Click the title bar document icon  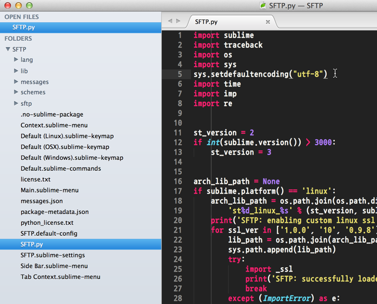click(263, 5)
